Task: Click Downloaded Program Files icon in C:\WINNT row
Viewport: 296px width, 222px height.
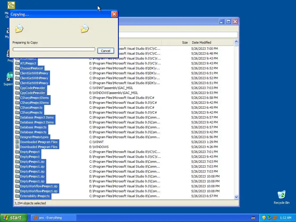Action: click(17, 142)
